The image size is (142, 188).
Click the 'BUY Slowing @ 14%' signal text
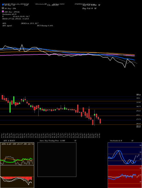[45, 26]
